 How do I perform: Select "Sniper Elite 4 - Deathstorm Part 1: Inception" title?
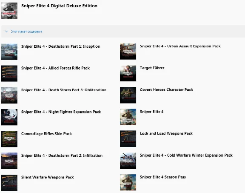click(61, 46)
